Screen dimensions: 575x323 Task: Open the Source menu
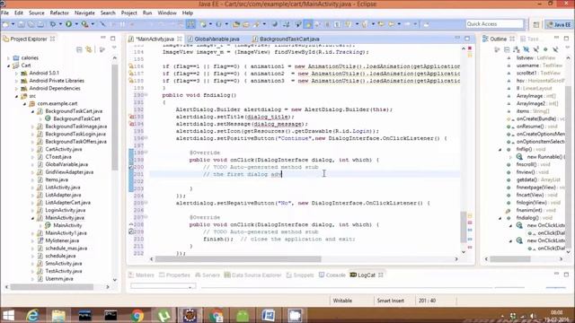tap(37, 13)
